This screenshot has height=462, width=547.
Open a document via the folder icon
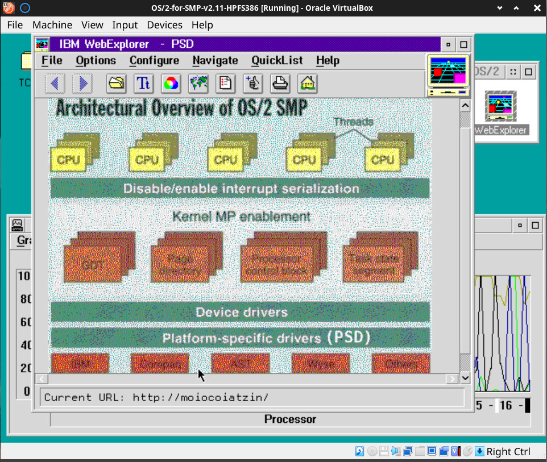pos(116,84)
